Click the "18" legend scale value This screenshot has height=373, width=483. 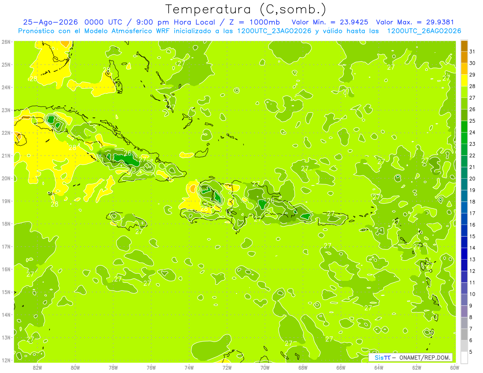[472, 202]
